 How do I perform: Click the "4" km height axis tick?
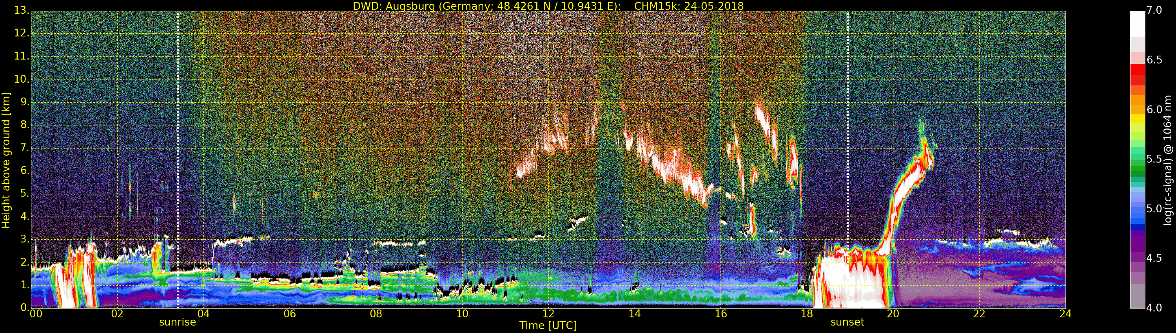[25, 216]
